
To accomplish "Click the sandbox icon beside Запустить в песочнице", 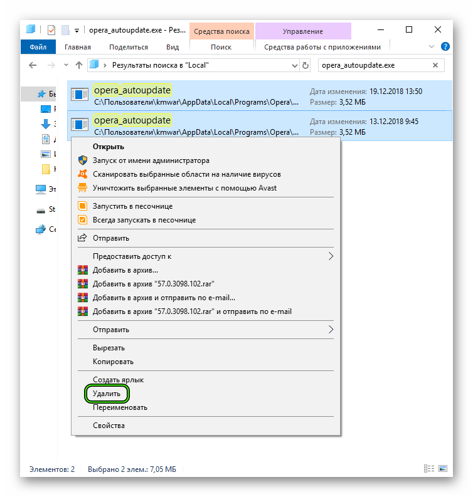I will pyautogui.click(x=82, y=206).
